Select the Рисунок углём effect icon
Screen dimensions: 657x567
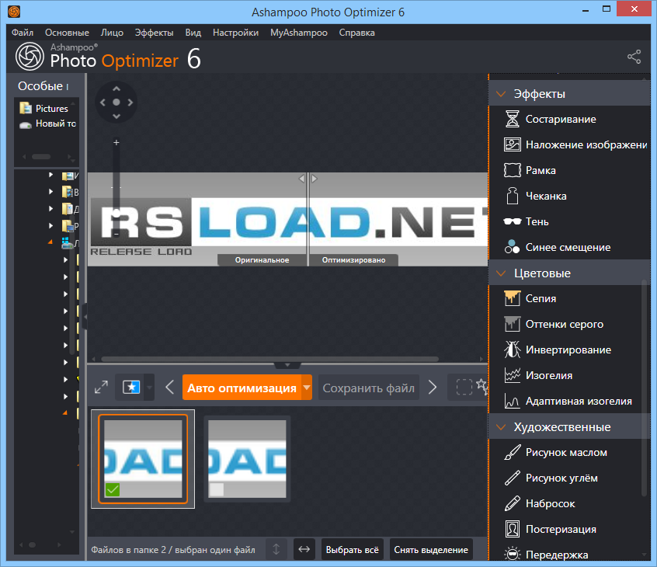click(512, 478)
